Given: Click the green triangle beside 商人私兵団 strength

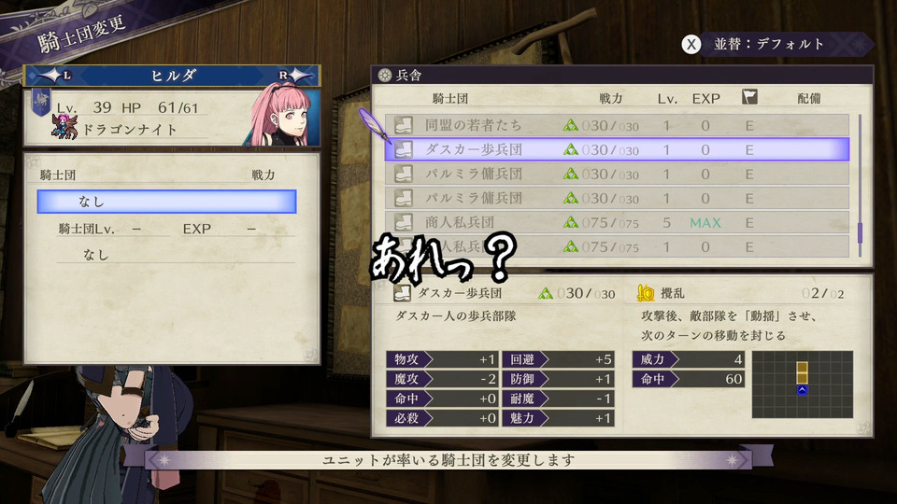Looking at the screenshot, I should pyautogui.click(x=570, y=222).
